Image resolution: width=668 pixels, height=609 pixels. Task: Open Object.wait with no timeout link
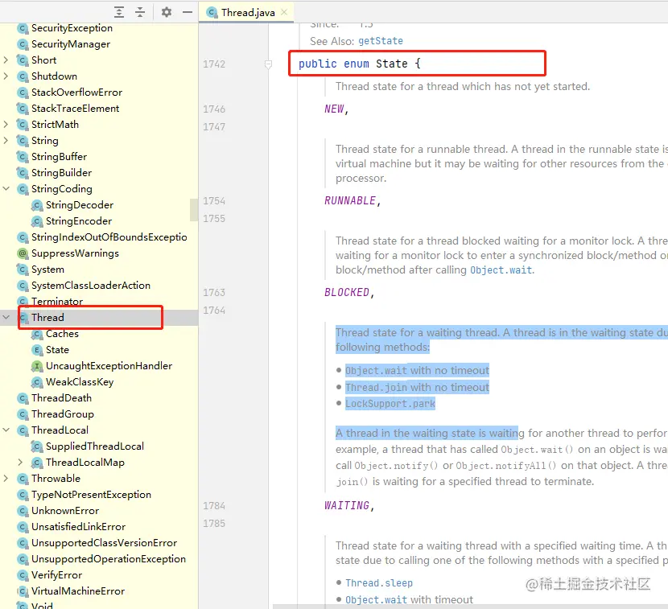376,371
